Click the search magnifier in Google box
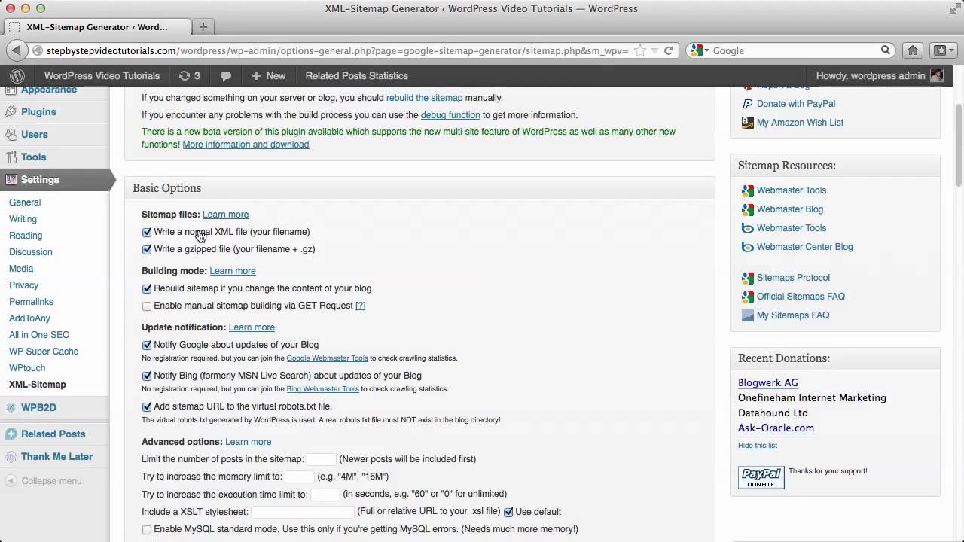This screenshot has height=542, width=964. (x=886, y=50)
